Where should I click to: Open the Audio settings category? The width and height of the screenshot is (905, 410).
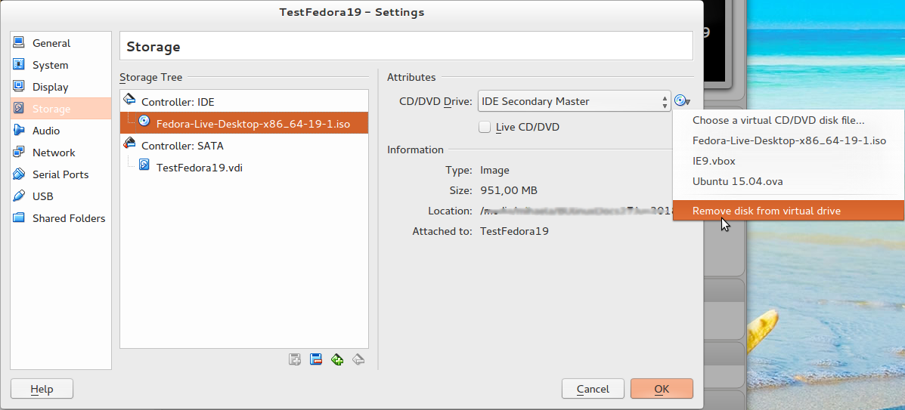coord(45,131)
